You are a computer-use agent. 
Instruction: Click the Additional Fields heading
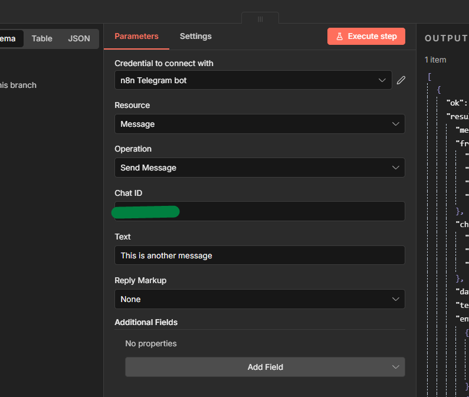coord(146,322)
